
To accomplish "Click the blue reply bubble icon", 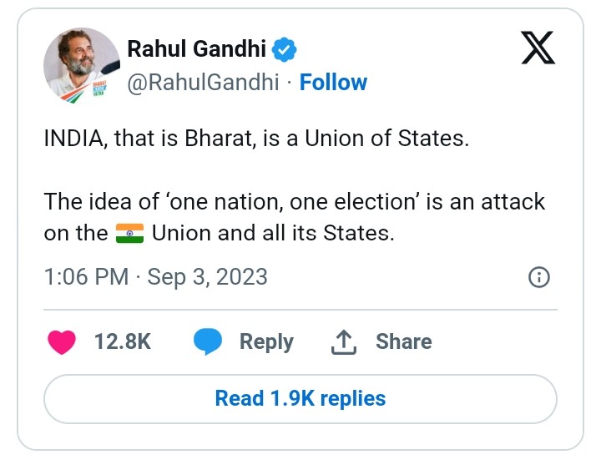I will tap(208, 342).
